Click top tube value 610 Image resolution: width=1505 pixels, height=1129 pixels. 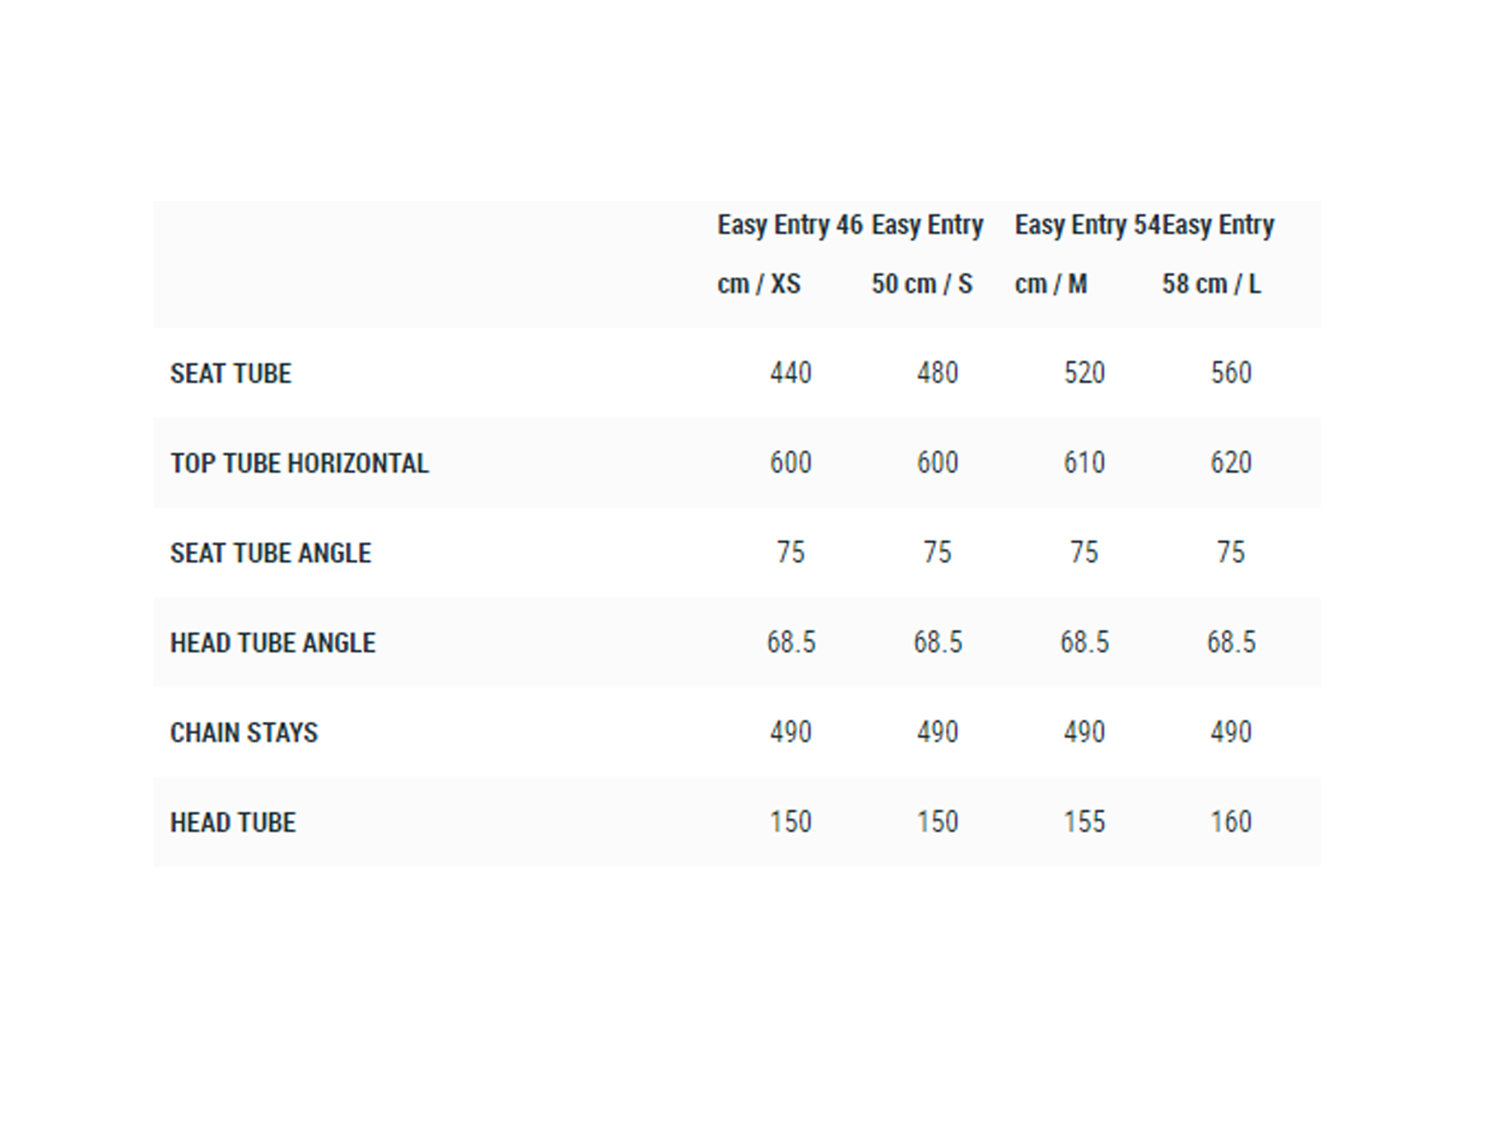[1084, 462]
